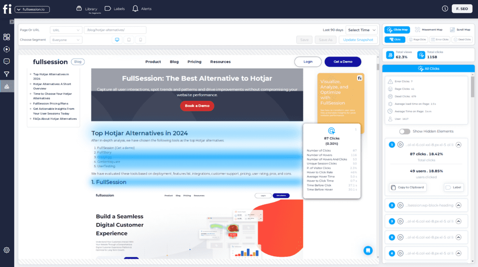Toggle the Show Hidden Elements switch

(404, 131)
